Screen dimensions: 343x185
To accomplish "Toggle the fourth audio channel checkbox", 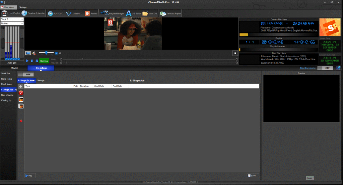I will click(x=13, y=59).
